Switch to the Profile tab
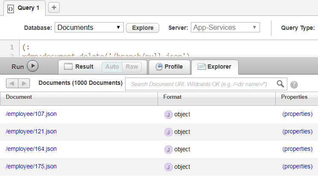Image resolution: width=318 pixels, height=176 pixels. (169, 67)
